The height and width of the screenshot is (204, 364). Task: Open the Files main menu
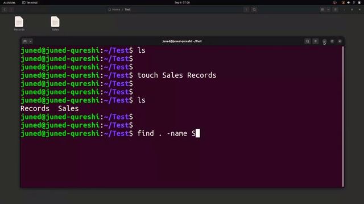click(x=336, y=10)
